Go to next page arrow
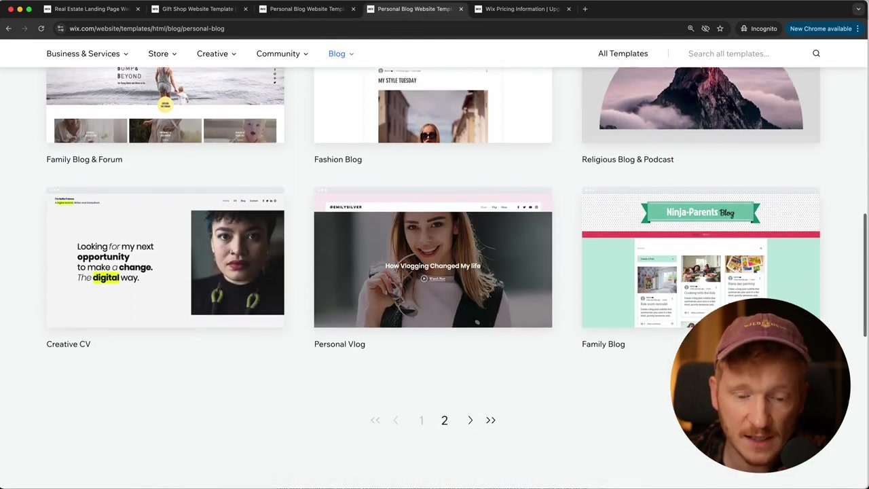The width and height of the screenshot is (869, 489). pos(470,420)
